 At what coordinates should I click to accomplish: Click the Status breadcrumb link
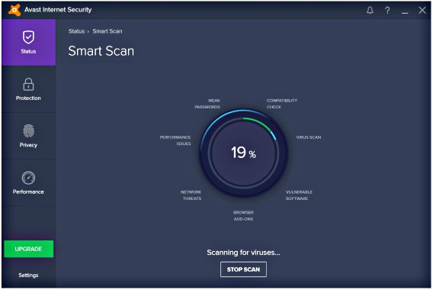(x=76, y=31)
